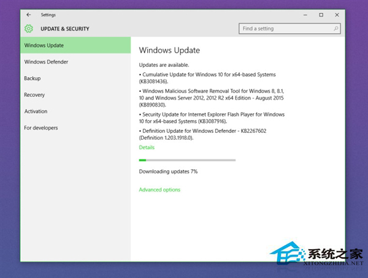
Task: Click the Cumulative Update KB3081436 entry
Action: coord(207,78)
